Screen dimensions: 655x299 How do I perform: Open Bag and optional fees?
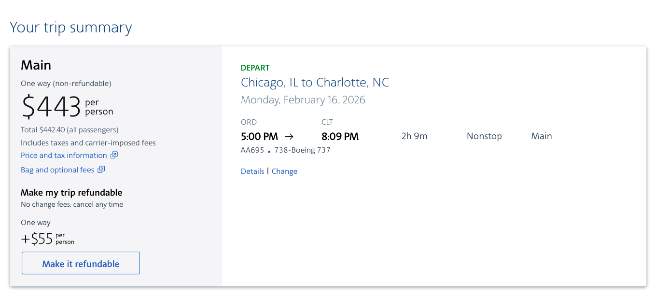(x=57, y=170)
